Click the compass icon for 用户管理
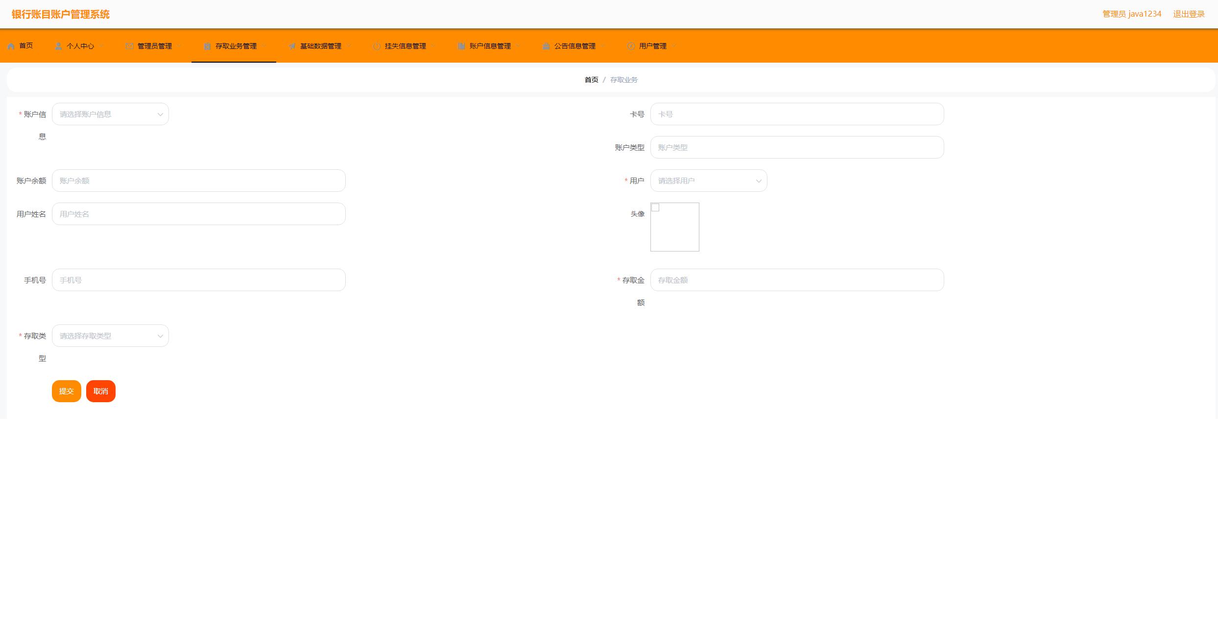 631,46
